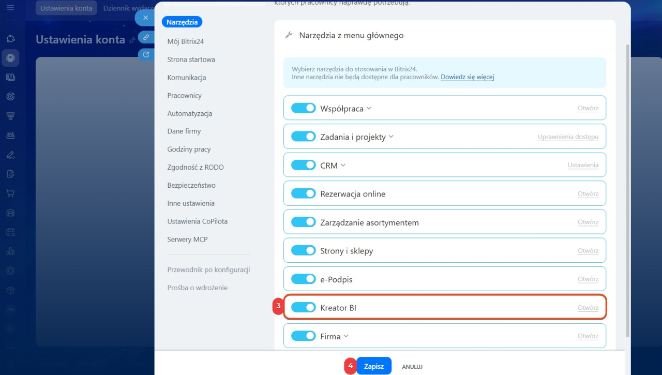This screenshot has height=375, width=662.
Task: Expand the CRM chevron
Action: point(343,166)
